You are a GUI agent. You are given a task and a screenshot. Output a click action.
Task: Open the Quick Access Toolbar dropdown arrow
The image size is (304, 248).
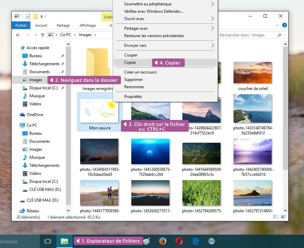click(x=41, y=16)
